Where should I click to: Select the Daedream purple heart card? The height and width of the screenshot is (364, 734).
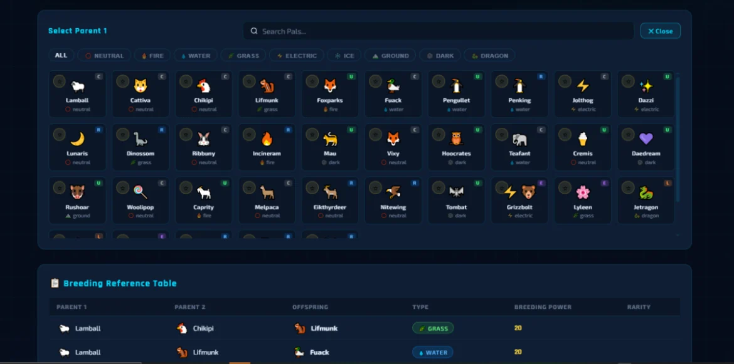[x=646, y=147]
